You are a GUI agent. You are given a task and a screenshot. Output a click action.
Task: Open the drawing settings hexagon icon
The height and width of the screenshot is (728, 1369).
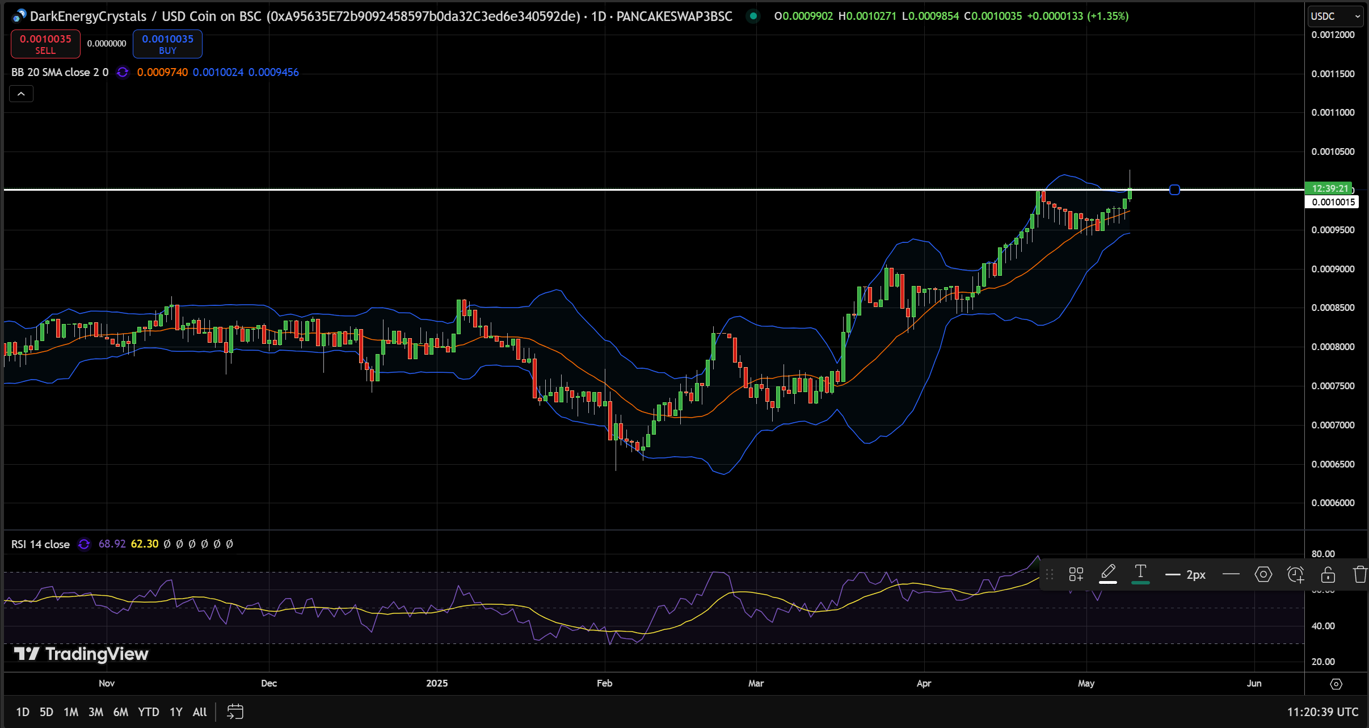point(1263,574)
